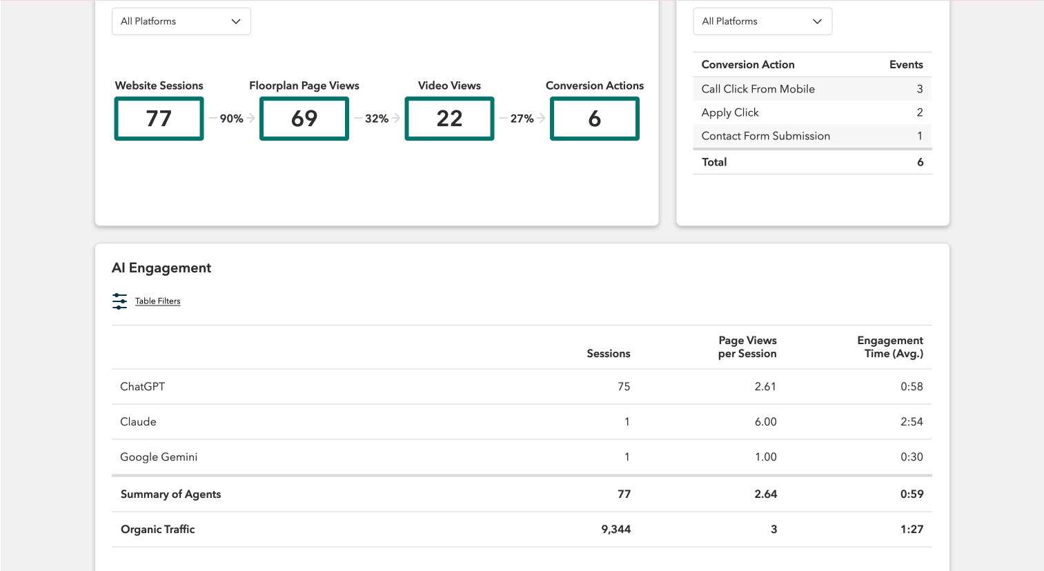Expand the right All Platforms dropdown
This screenshot has height=571, width=1044.
click(x=762, y=21)
